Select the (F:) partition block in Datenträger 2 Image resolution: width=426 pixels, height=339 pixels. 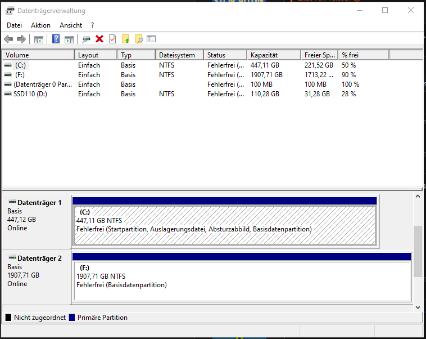[x=242, y=281]
